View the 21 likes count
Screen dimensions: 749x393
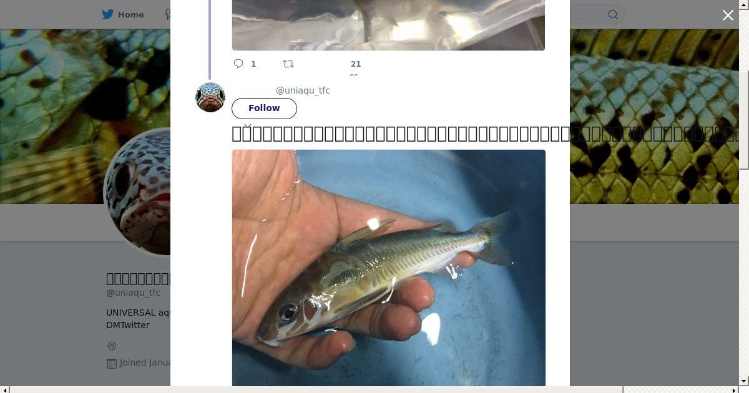356,64
